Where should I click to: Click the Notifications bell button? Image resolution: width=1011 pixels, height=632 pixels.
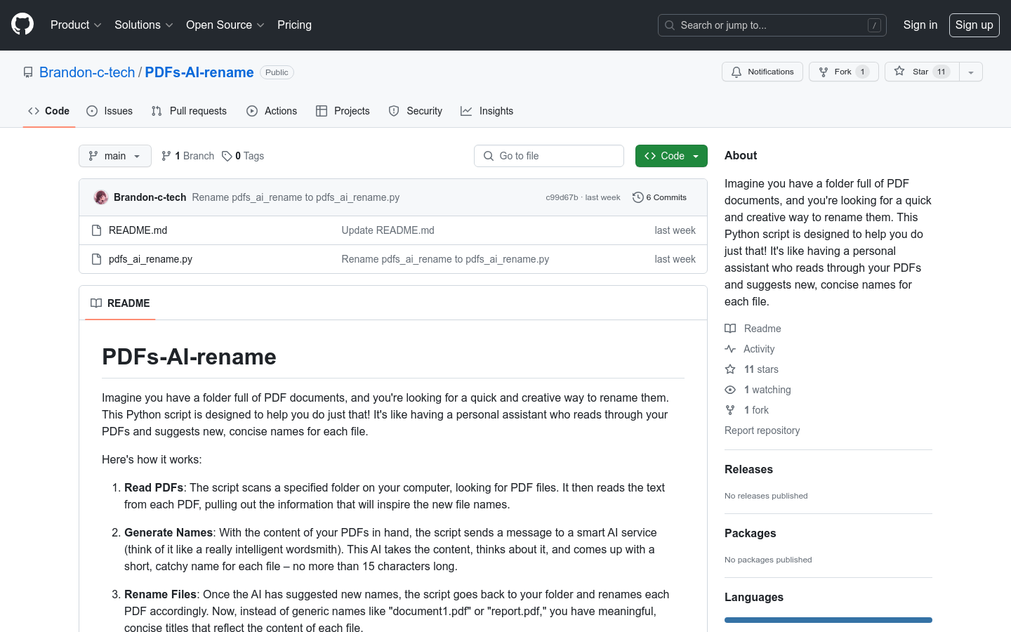coord(762,72)
